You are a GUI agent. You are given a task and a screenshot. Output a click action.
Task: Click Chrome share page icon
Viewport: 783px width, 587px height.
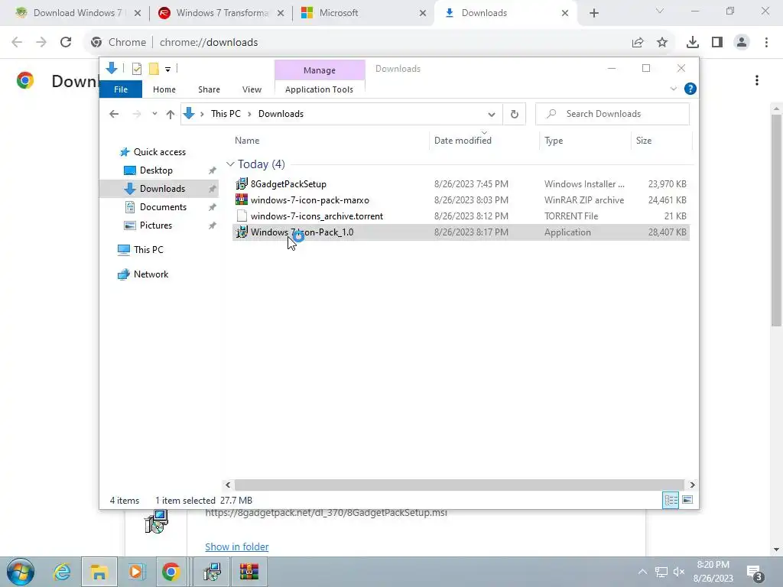pos(638,43)
